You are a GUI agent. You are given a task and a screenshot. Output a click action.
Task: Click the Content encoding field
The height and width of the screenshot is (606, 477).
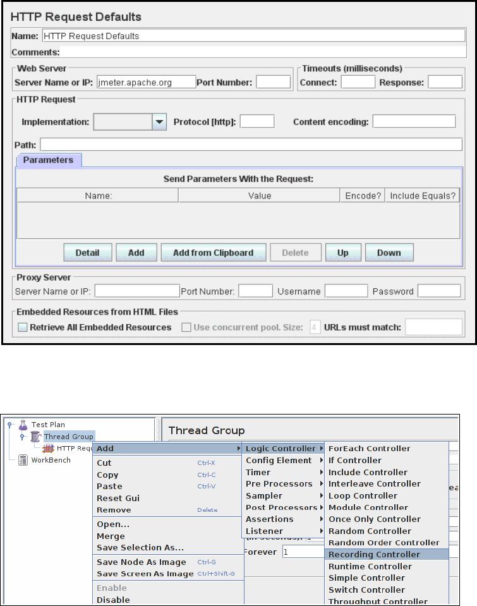click(x=414, y=121)
